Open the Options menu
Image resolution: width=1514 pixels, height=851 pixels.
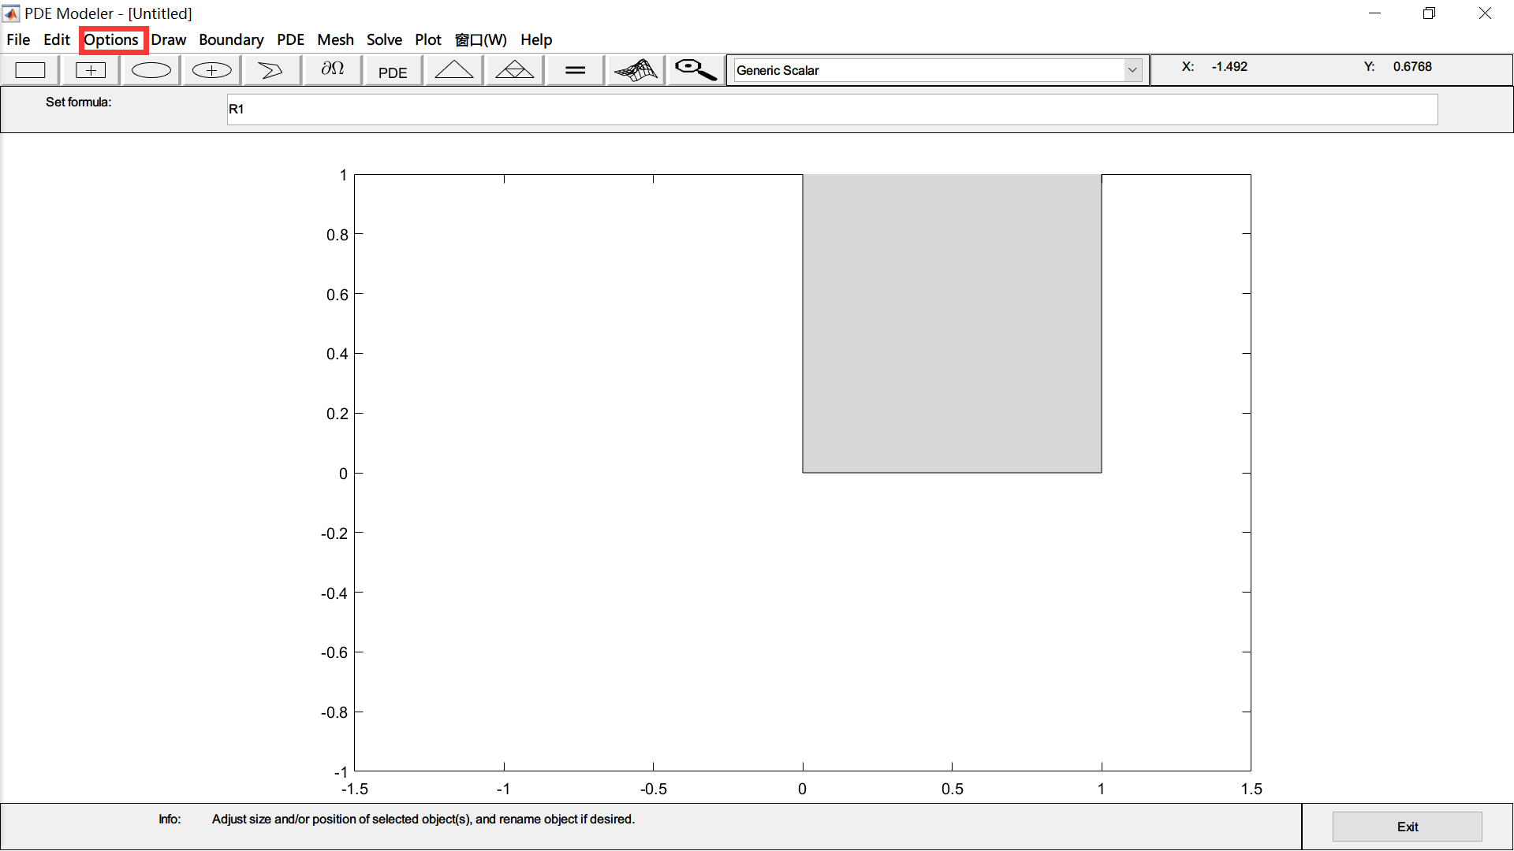(x=111, y=39)
